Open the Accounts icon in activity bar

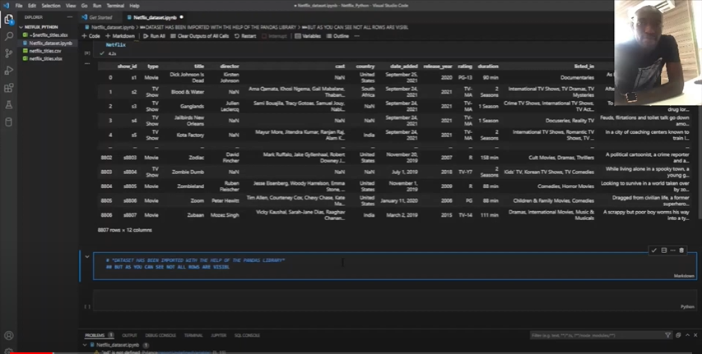pyautogui.click(x=9, y=335)
